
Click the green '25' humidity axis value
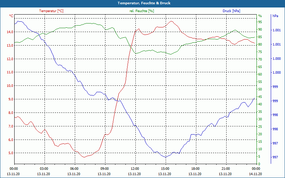[260, 127]
